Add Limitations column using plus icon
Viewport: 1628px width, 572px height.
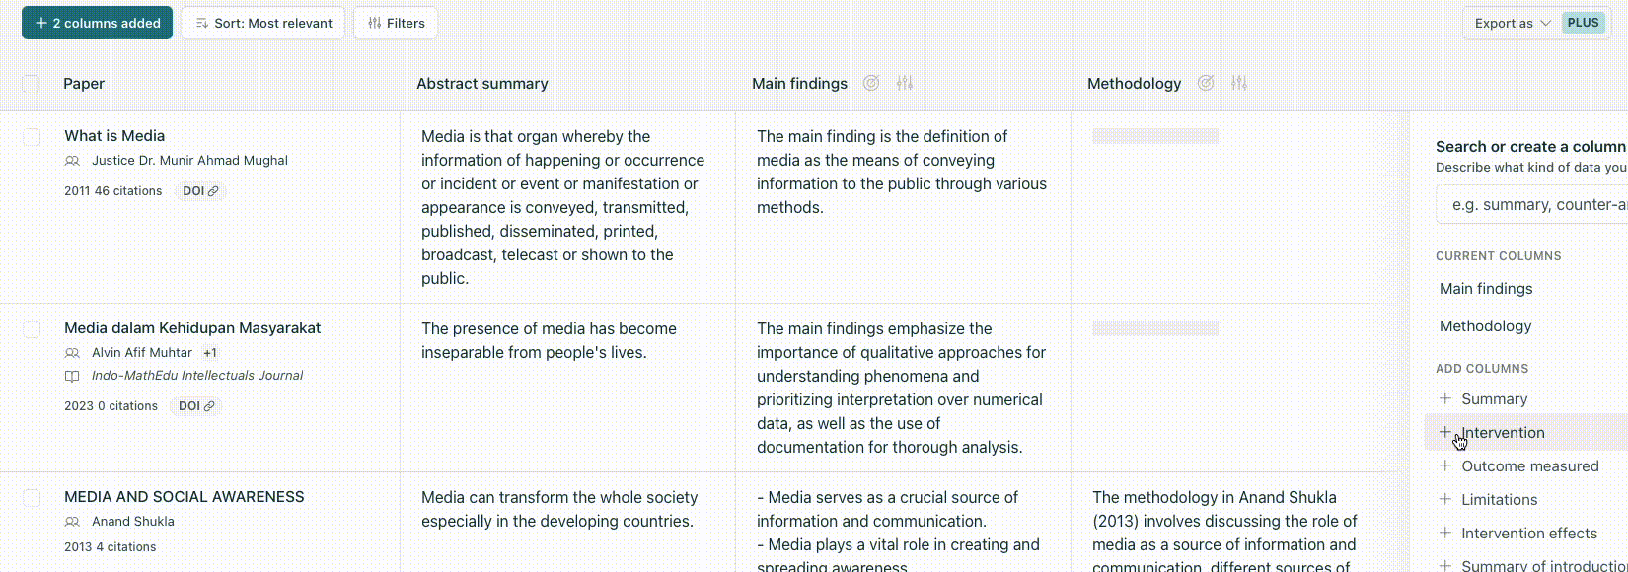[1445, 499]
